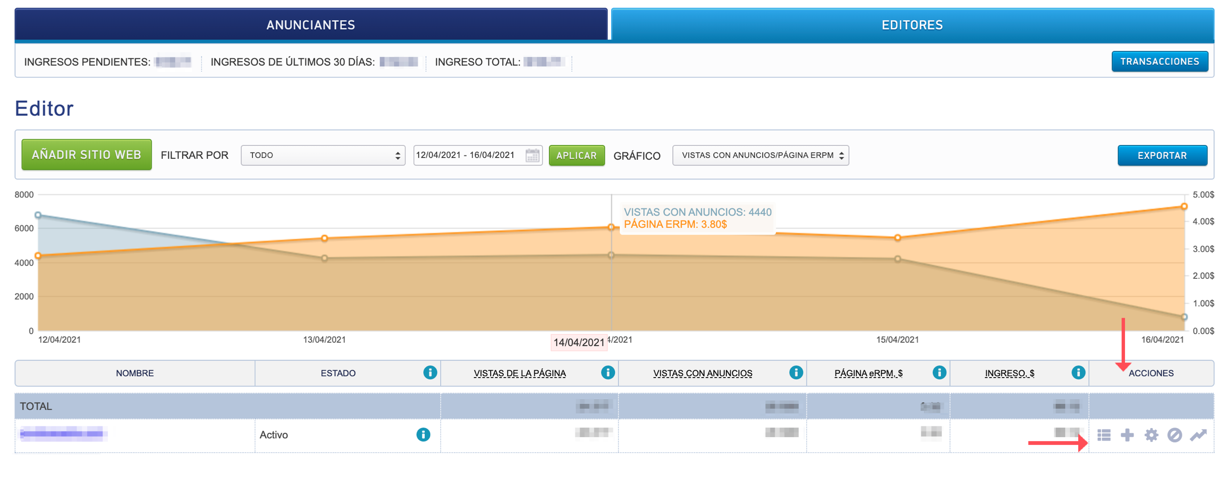Click info icon beside Ingreso, $ header

coord(1078,373)
